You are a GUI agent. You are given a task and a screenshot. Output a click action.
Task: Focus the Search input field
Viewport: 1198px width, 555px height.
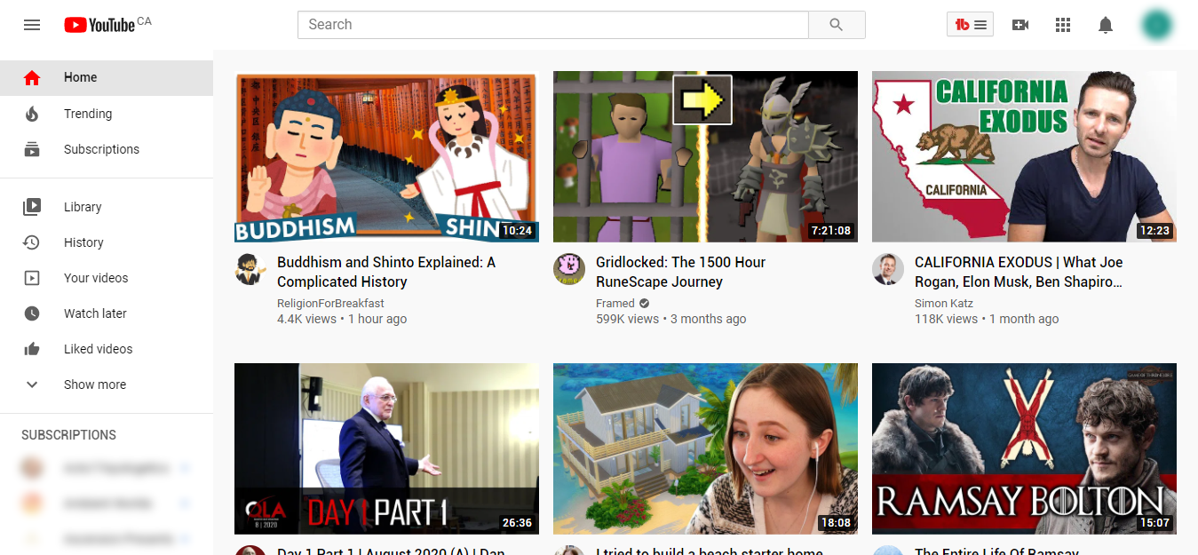552,25
